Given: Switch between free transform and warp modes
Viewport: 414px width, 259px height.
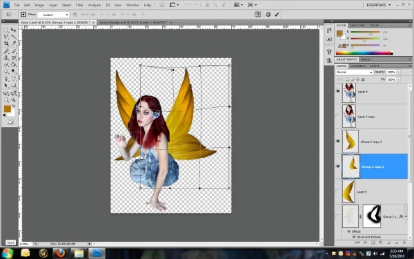Looking at the screenshot, I should 257,15.
